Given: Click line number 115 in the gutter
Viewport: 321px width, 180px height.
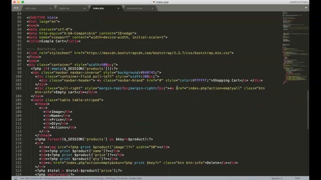Looking at the screenshot, I should click(19, 139).
